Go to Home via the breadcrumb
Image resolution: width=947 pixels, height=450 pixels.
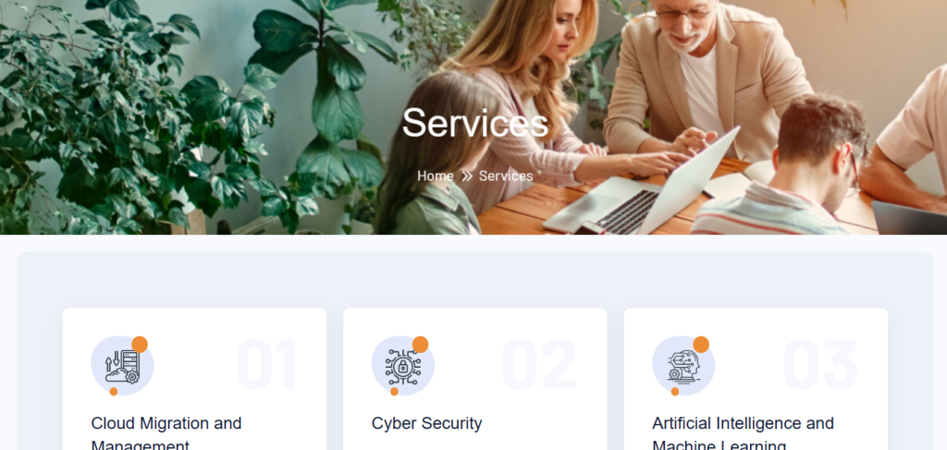pyautogui.click(x=436, y=176)
